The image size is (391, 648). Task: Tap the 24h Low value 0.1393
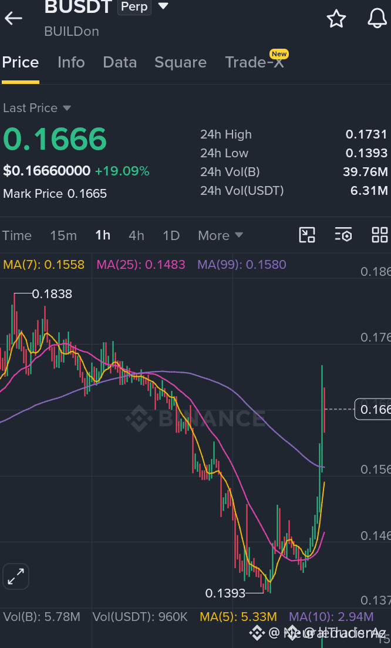(366, 153)
